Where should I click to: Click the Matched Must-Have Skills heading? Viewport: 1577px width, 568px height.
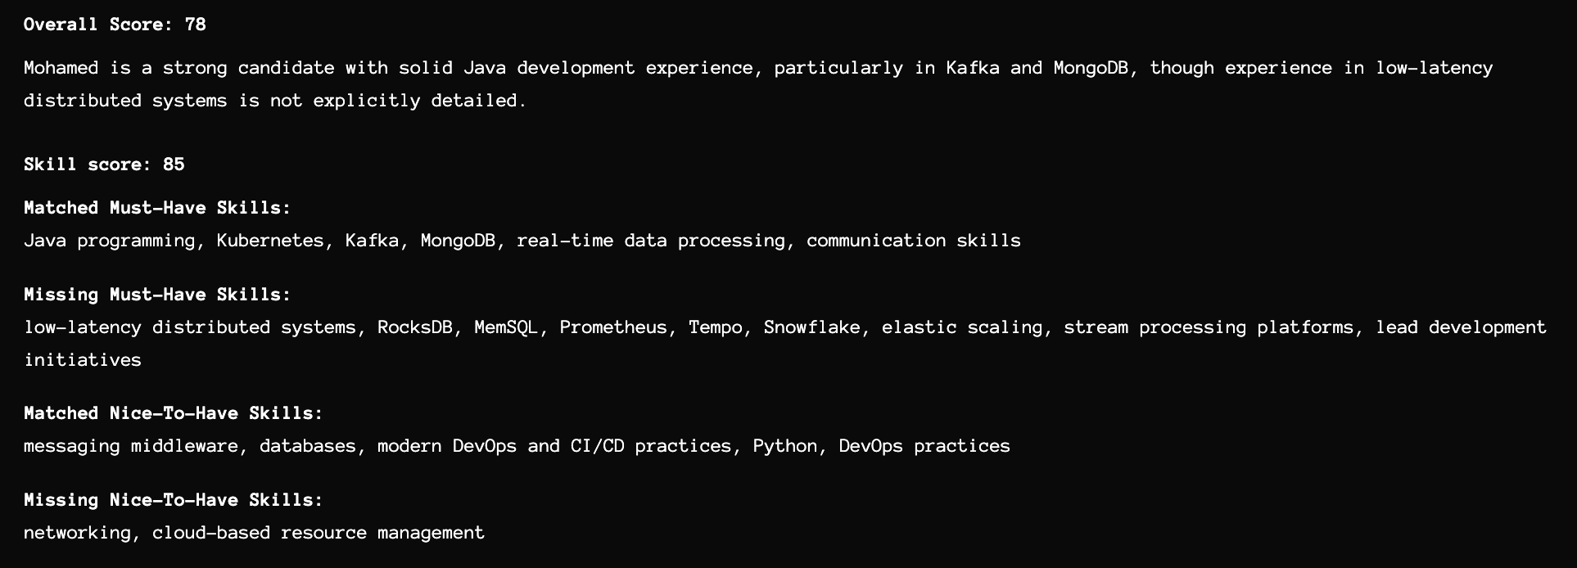[x=157, y=208]
